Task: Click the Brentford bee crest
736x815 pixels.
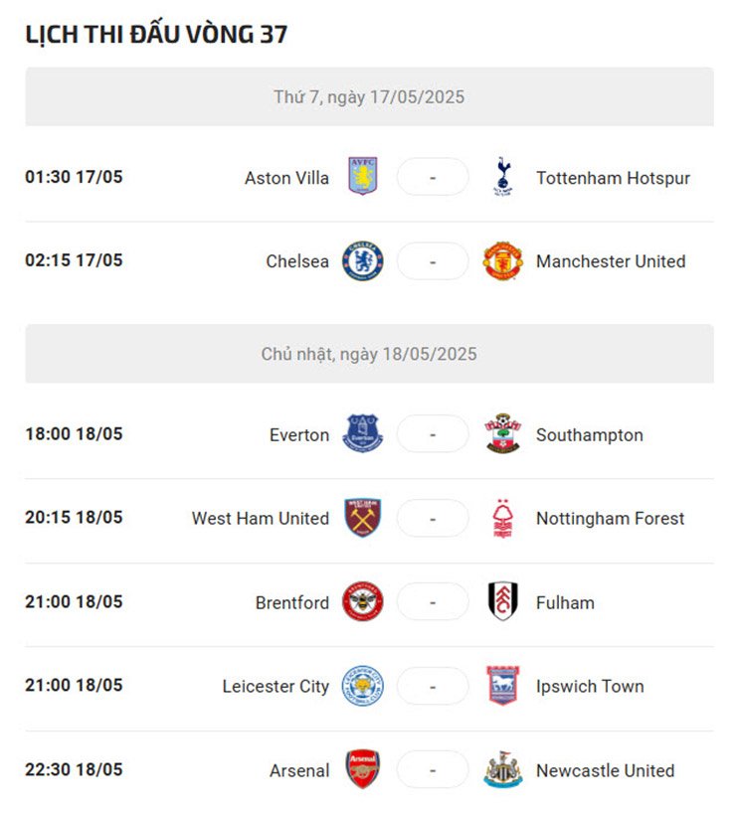Action: [x=363, y=601]
